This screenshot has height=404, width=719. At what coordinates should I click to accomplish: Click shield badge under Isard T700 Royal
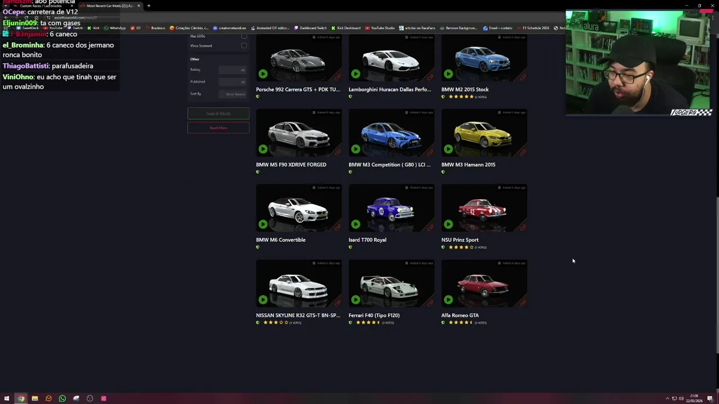351,247
